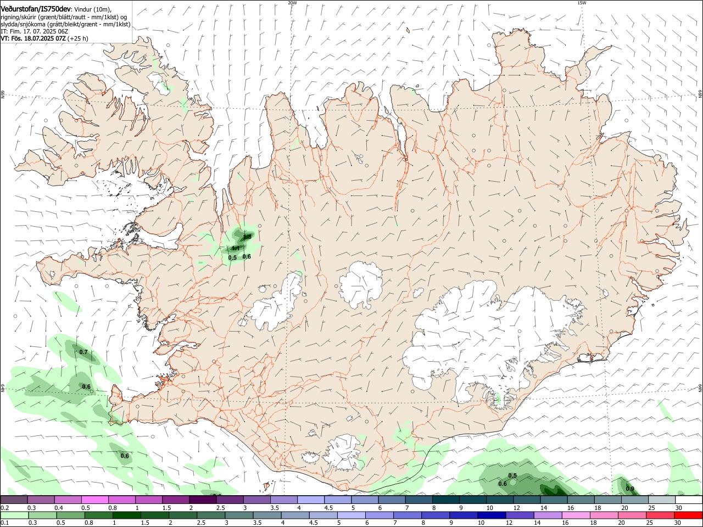Click the 1.3 precipitation value on map

click(247, 237)
